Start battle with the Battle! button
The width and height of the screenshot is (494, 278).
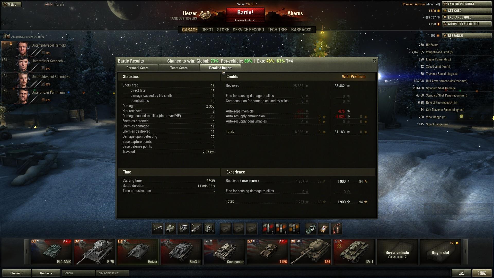point(245,13)
